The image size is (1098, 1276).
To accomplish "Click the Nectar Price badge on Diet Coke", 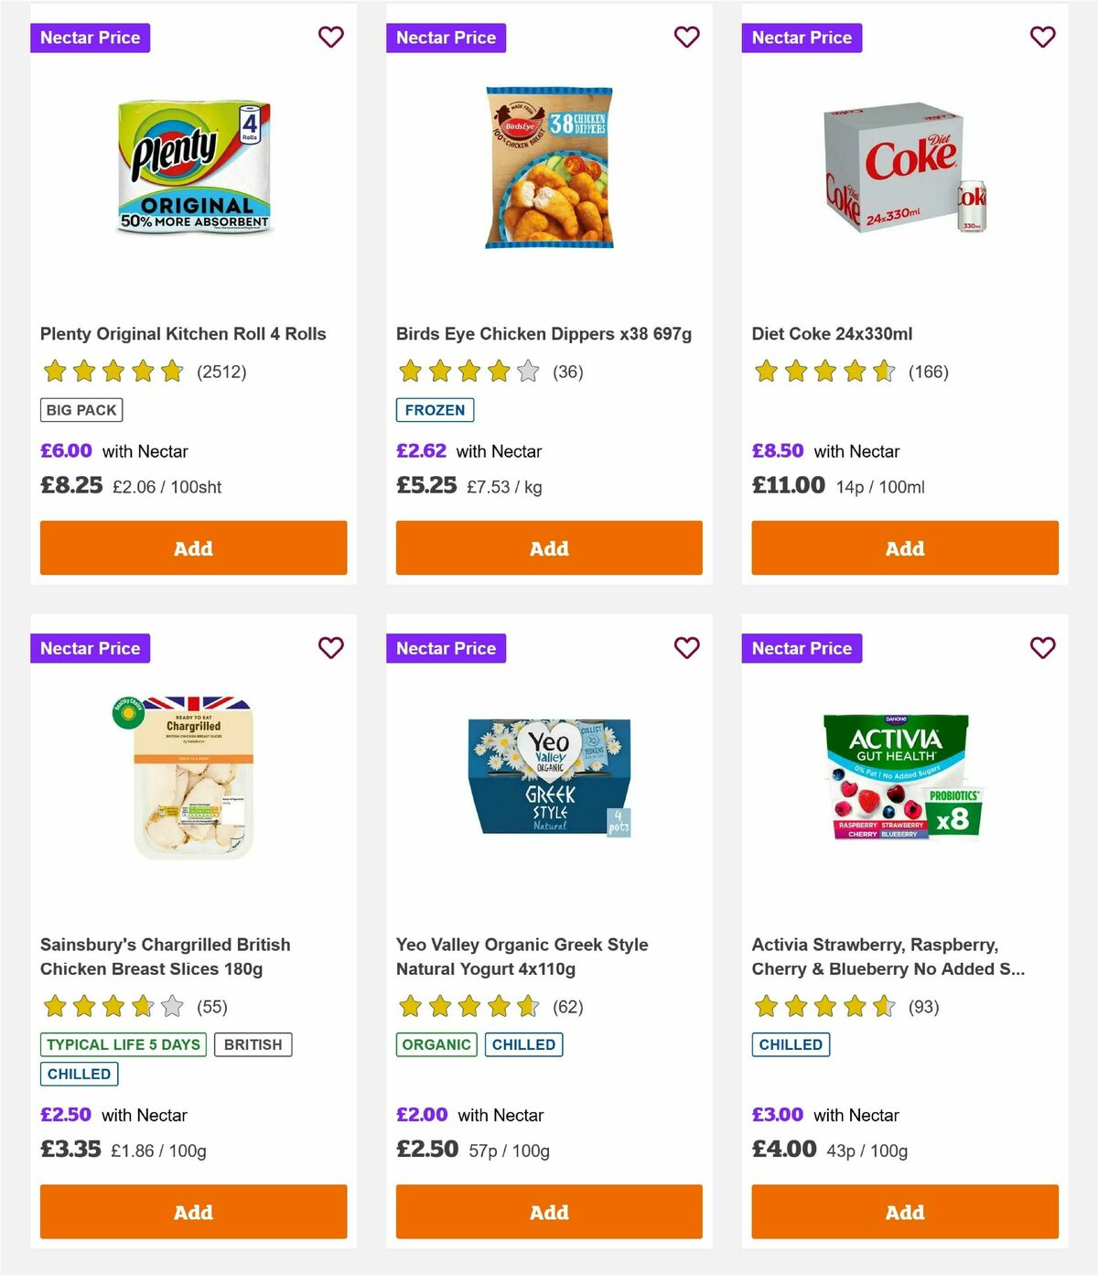I will [x=802, y=38].
